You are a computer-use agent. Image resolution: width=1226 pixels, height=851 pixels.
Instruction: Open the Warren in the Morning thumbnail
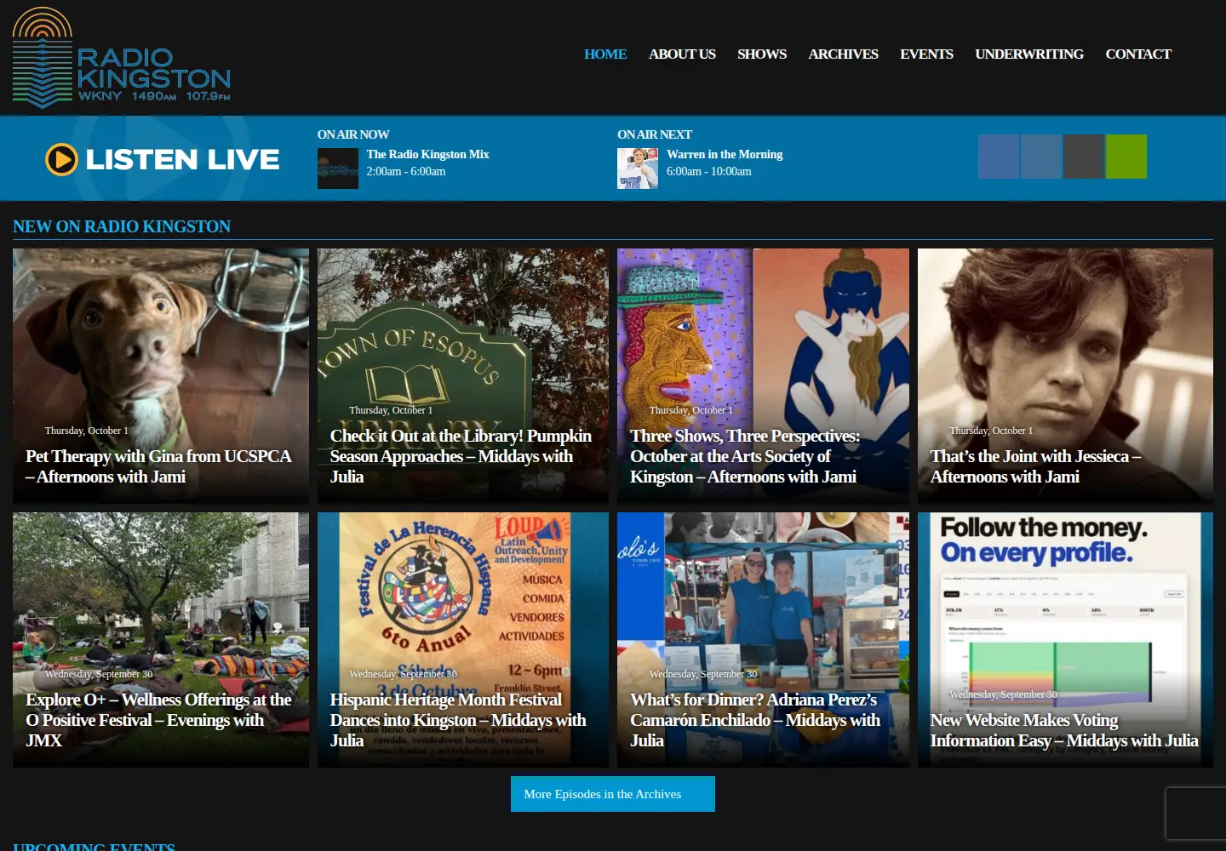[x=638, y=168]
